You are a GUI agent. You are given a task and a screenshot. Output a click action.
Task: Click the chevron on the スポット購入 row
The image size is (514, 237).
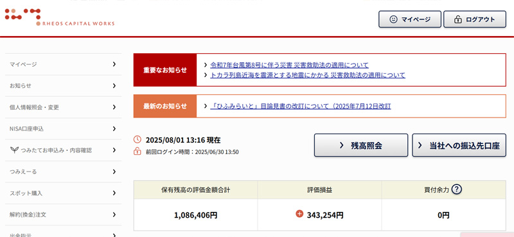(114, 193)
